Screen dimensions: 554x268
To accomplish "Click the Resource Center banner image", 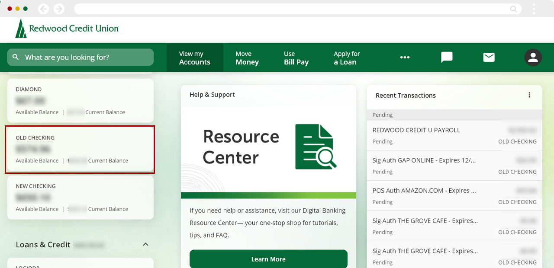I will [x=268, y=153].
